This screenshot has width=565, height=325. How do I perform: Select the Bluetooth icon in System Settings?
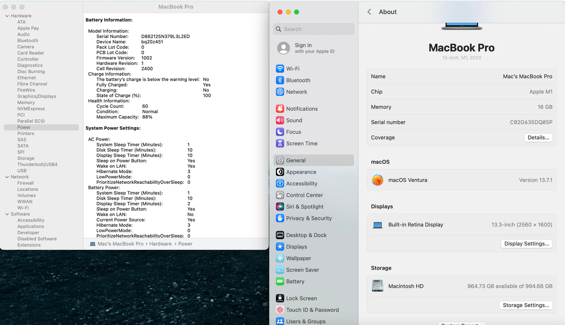(x=280, y=80)
